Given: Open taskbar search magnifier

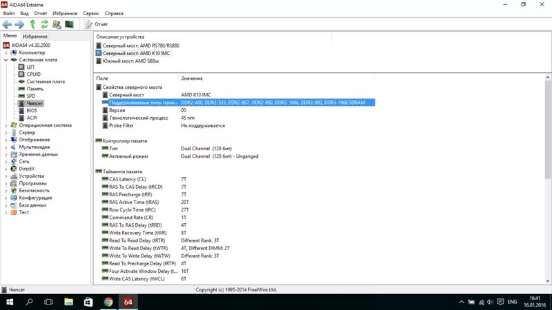Looking at the screenshot, I should tap(29, 302).
